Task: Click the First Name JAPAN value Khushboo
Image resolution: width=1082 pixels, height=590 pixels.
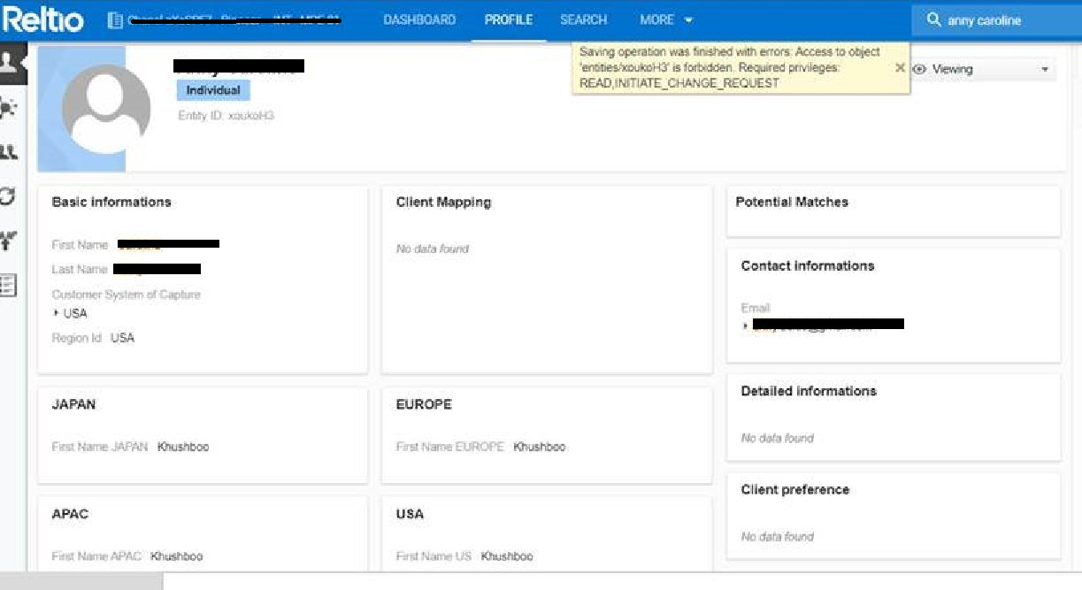Action: (x=183, y=447)
